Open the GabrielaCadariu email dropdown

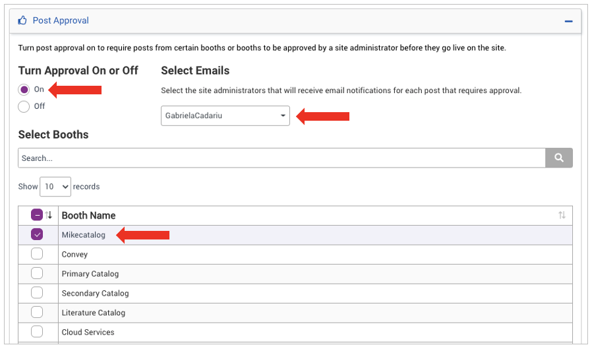(225, 115)
